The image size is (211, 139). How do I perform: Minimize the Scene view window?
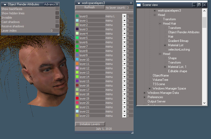[x=194, y=5]
